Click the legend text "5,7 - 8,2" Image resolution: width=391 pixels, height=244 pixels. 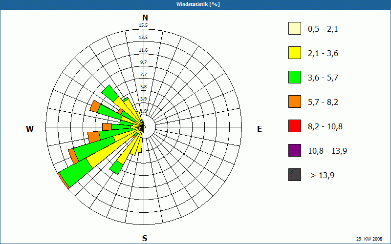pos(323,102)
